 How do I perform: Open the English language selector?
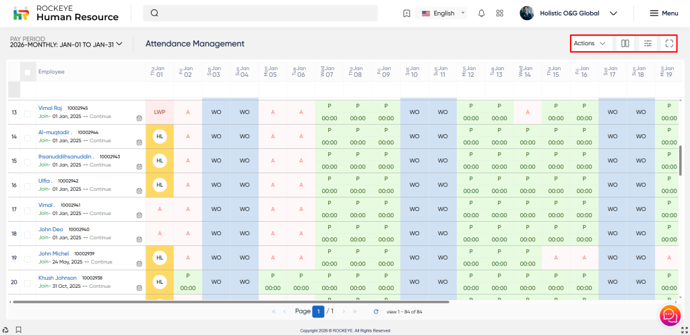pyautogui.click(x=443, y=13)
